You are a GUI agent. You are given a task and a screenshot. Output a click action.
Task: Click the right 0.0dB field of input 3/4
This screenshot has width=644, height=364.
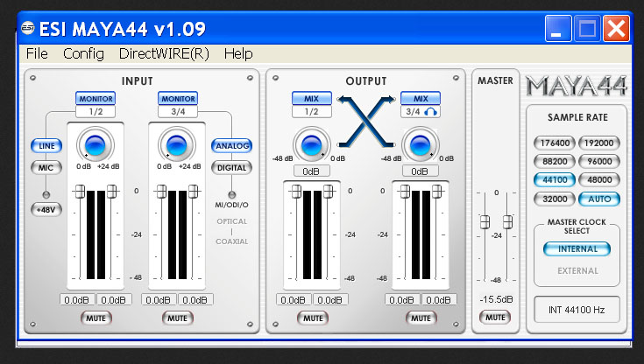point(195,300)
